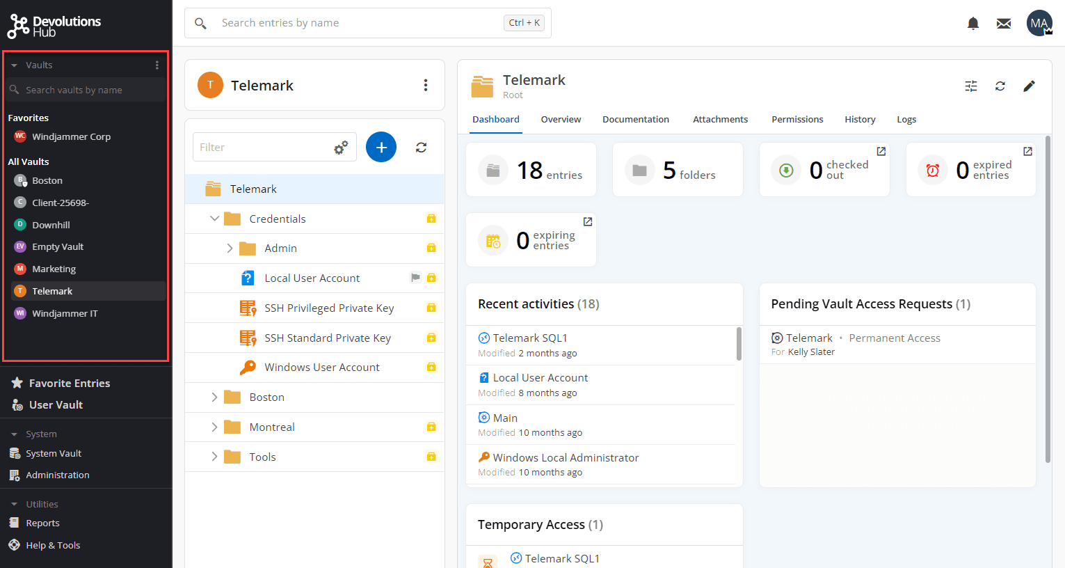Open checked out entries external link icon

tap(881, 151)
